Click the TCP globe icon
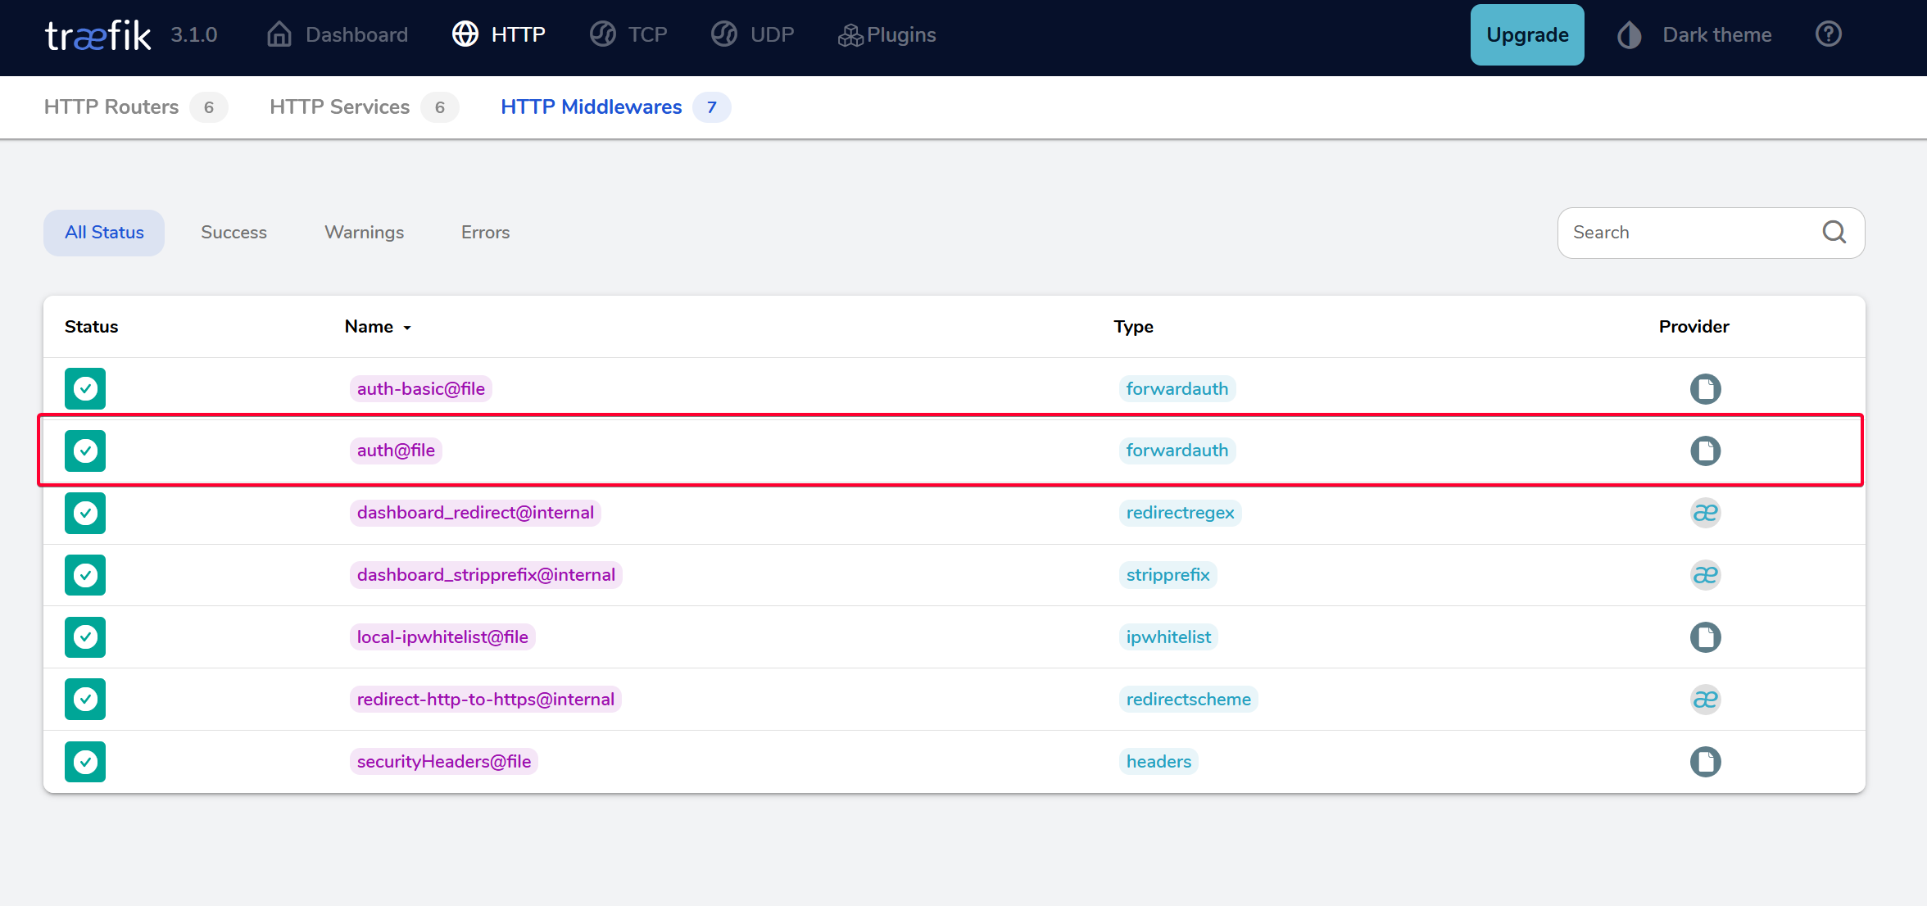1927x906 pixels. click(x=603, y=34)
